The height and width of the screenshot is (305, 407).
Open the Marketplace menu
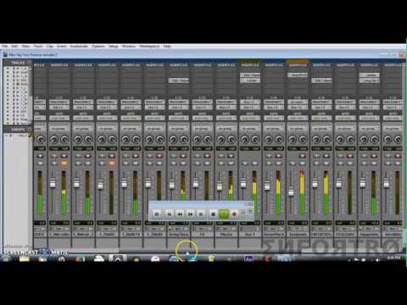point(149,46)
